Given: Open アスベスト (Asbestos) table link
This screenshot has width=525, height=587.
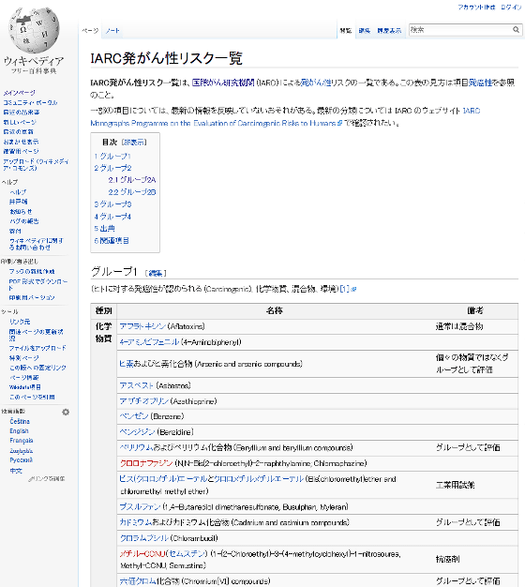Looking at the screenshot, I should [x=137, y=385].
